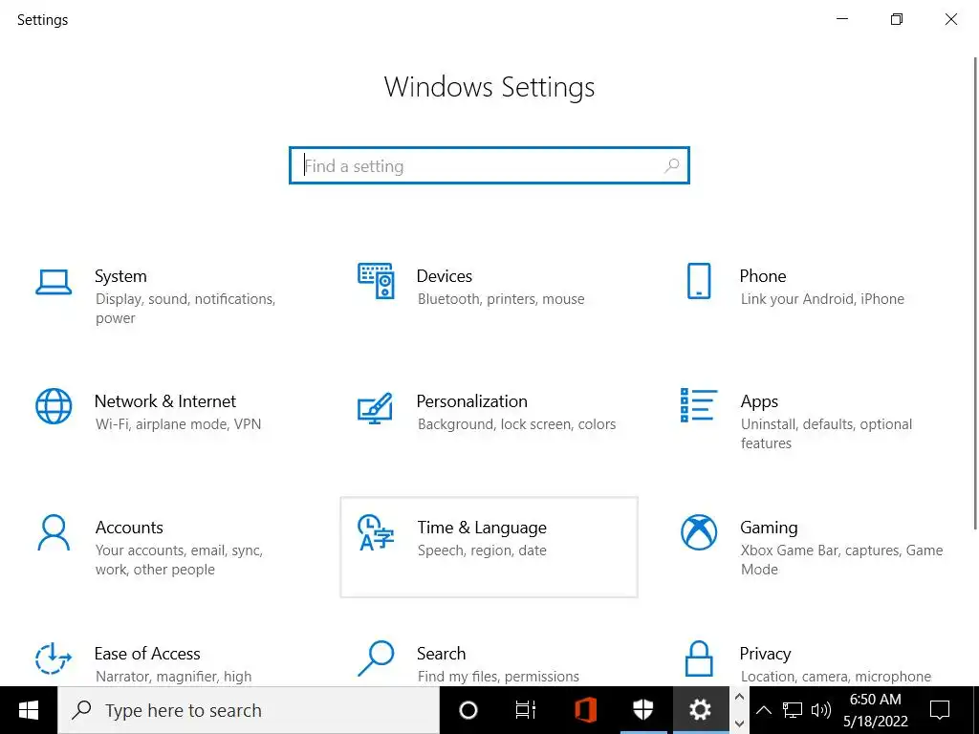Show hidden icons in system tray

click(764, 710)
